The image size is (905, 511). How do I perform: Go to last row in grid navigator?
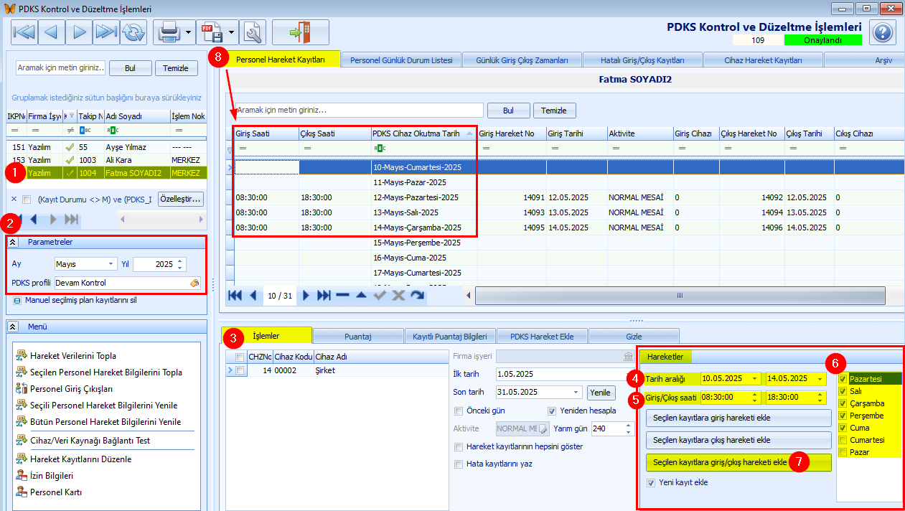(x=324, y=295)
